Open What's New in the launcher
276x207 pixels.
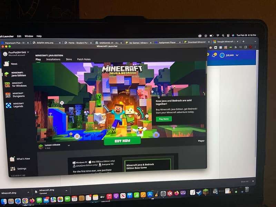(20, 159)
